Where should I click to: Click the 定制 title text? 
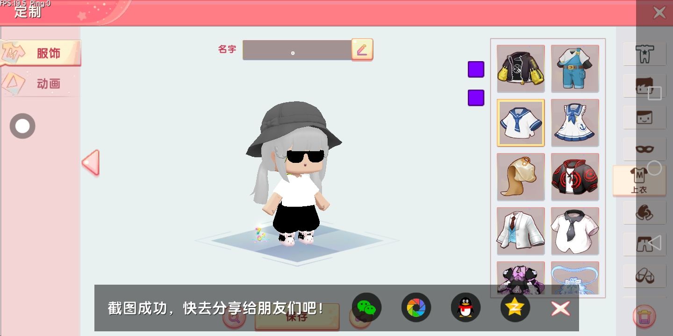(x=28, y=12)
